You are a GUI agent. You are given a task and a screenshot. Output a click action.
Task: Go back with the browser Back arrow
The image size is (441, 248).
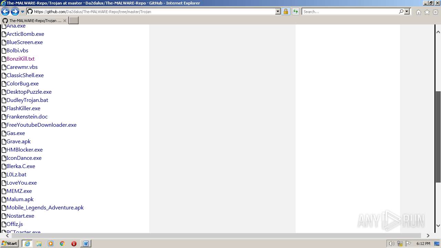point(5,11)
